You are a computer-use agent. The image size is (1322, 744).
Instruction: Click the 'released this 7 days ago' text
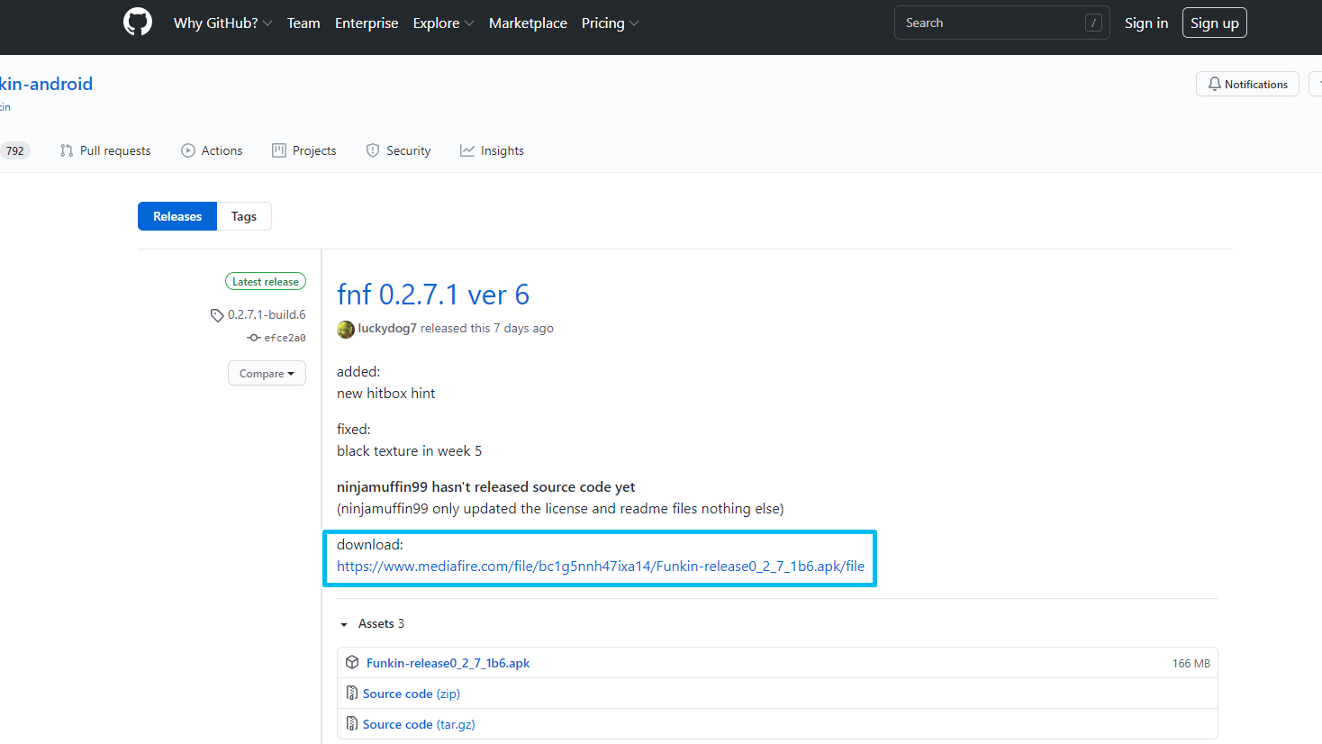tap(487, 328)
